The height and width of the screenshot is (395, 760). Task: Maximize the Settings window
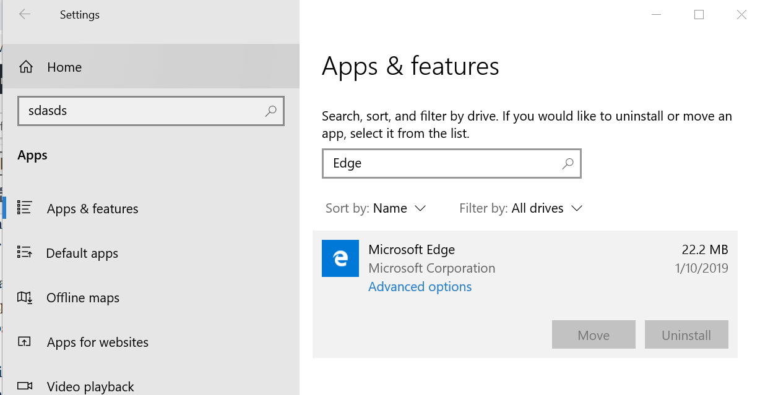pos(699,15)
